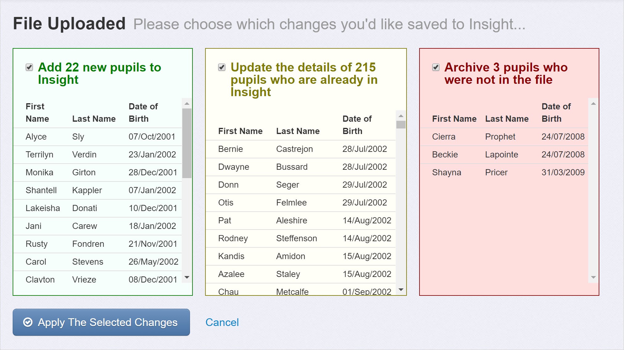The width and height of the screenshot is (624, 350).
Task: Toggle the 'Update the details of 215 pupils' checkbox
Action: click(x=222, y=67)
